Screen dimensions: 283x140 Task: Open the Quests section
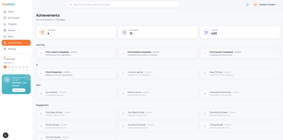click(x=16, y=30)
